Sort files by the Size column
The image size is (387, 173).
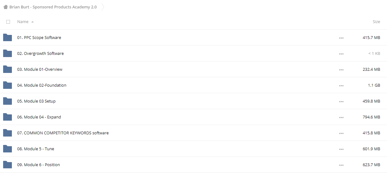point(376,22)
